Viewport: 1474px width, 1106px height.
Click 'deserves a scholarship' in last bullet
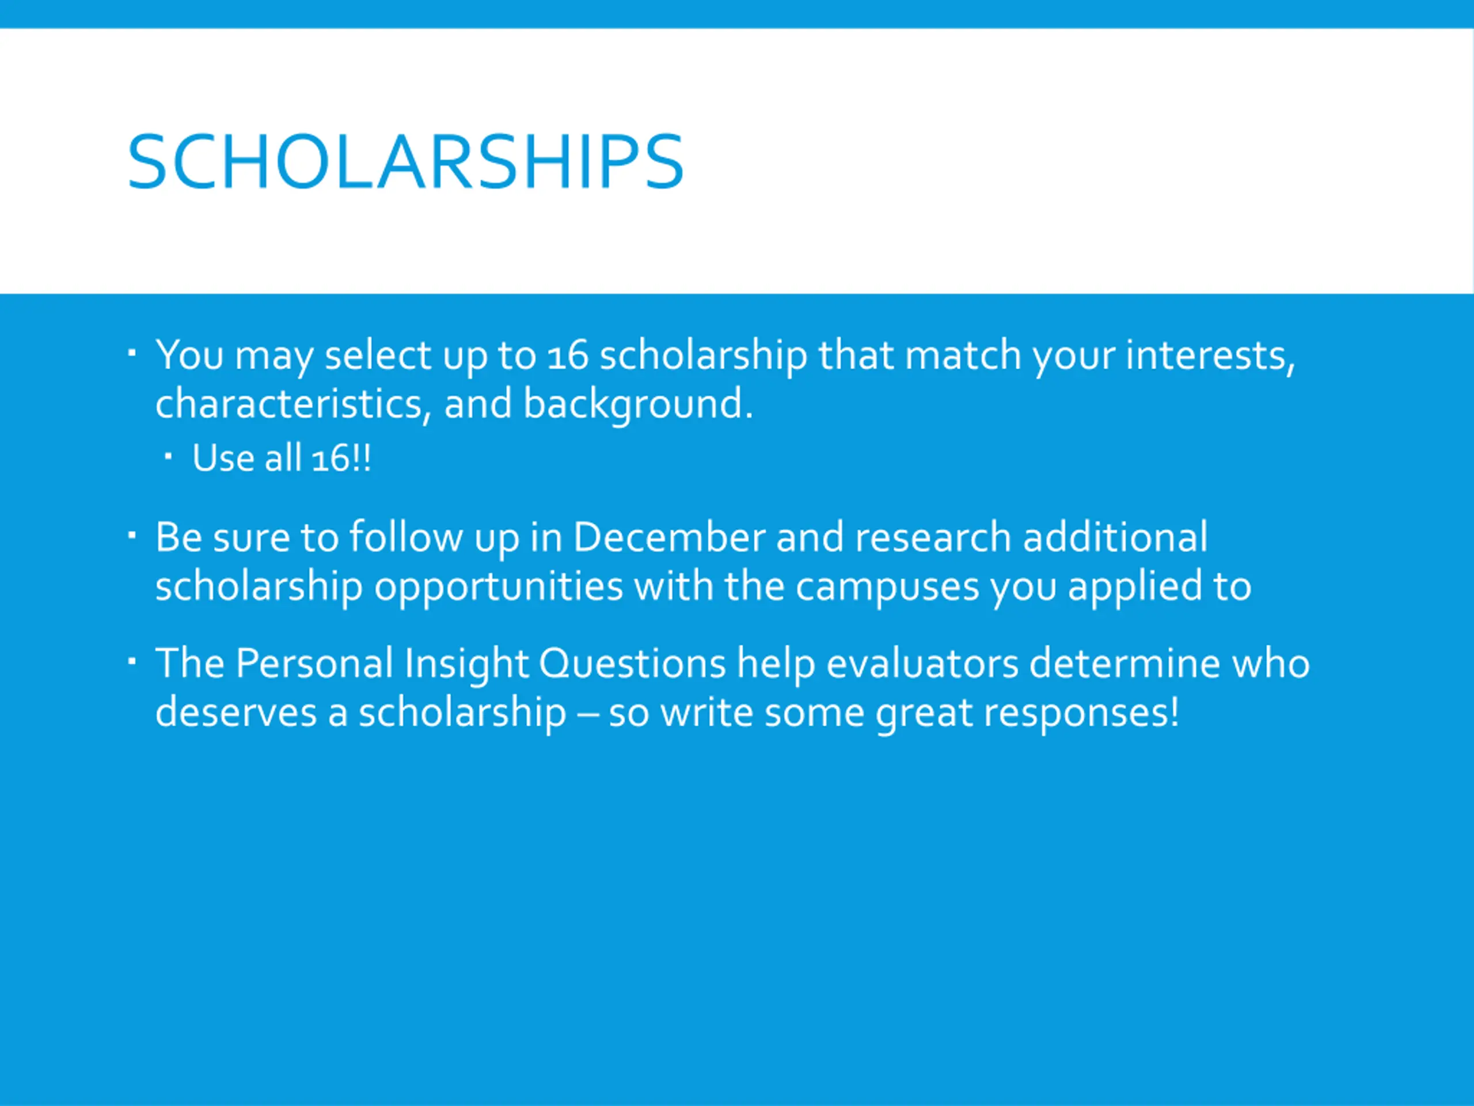[x=360, y=713]
